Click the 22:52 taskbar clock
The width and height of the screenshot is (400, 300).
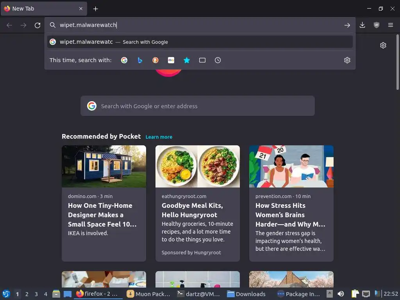[x=391, y=294]
